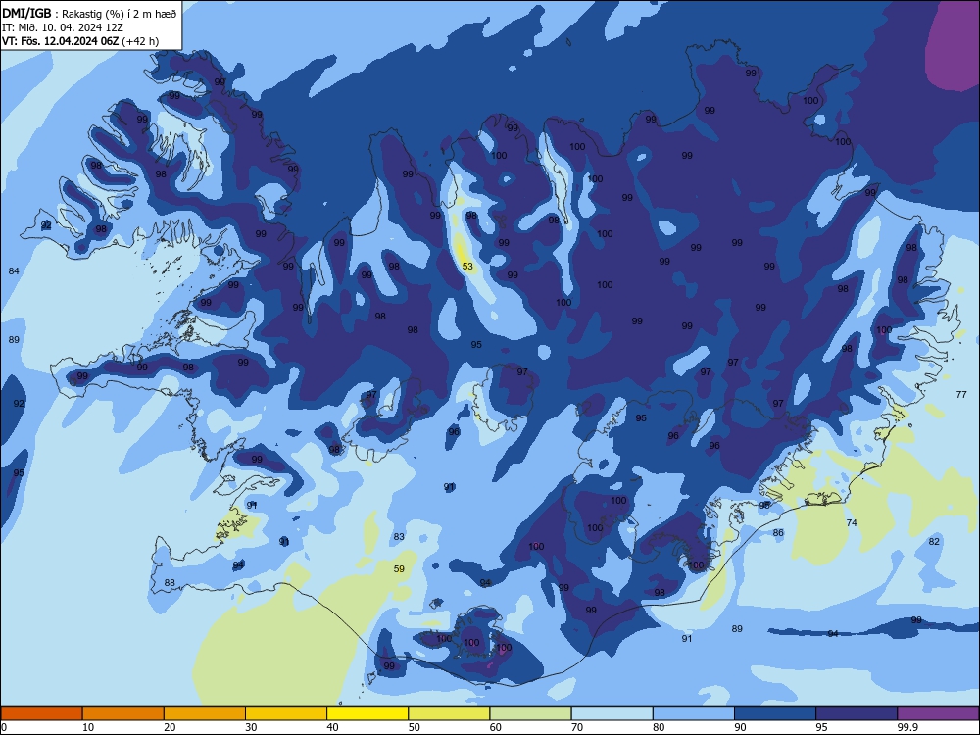Image resolution: width=980 pixels, height=735 pixels.
Task: Click the humidity value '77' on the map
Action: (x=961, y=394)
